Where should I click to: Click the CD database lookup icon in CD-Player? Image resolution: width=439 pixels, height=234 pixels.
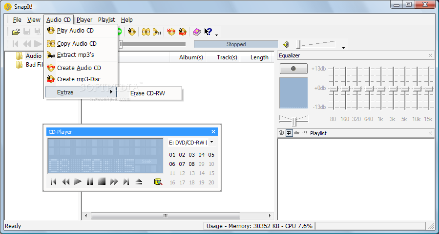(x=159, y=182)
